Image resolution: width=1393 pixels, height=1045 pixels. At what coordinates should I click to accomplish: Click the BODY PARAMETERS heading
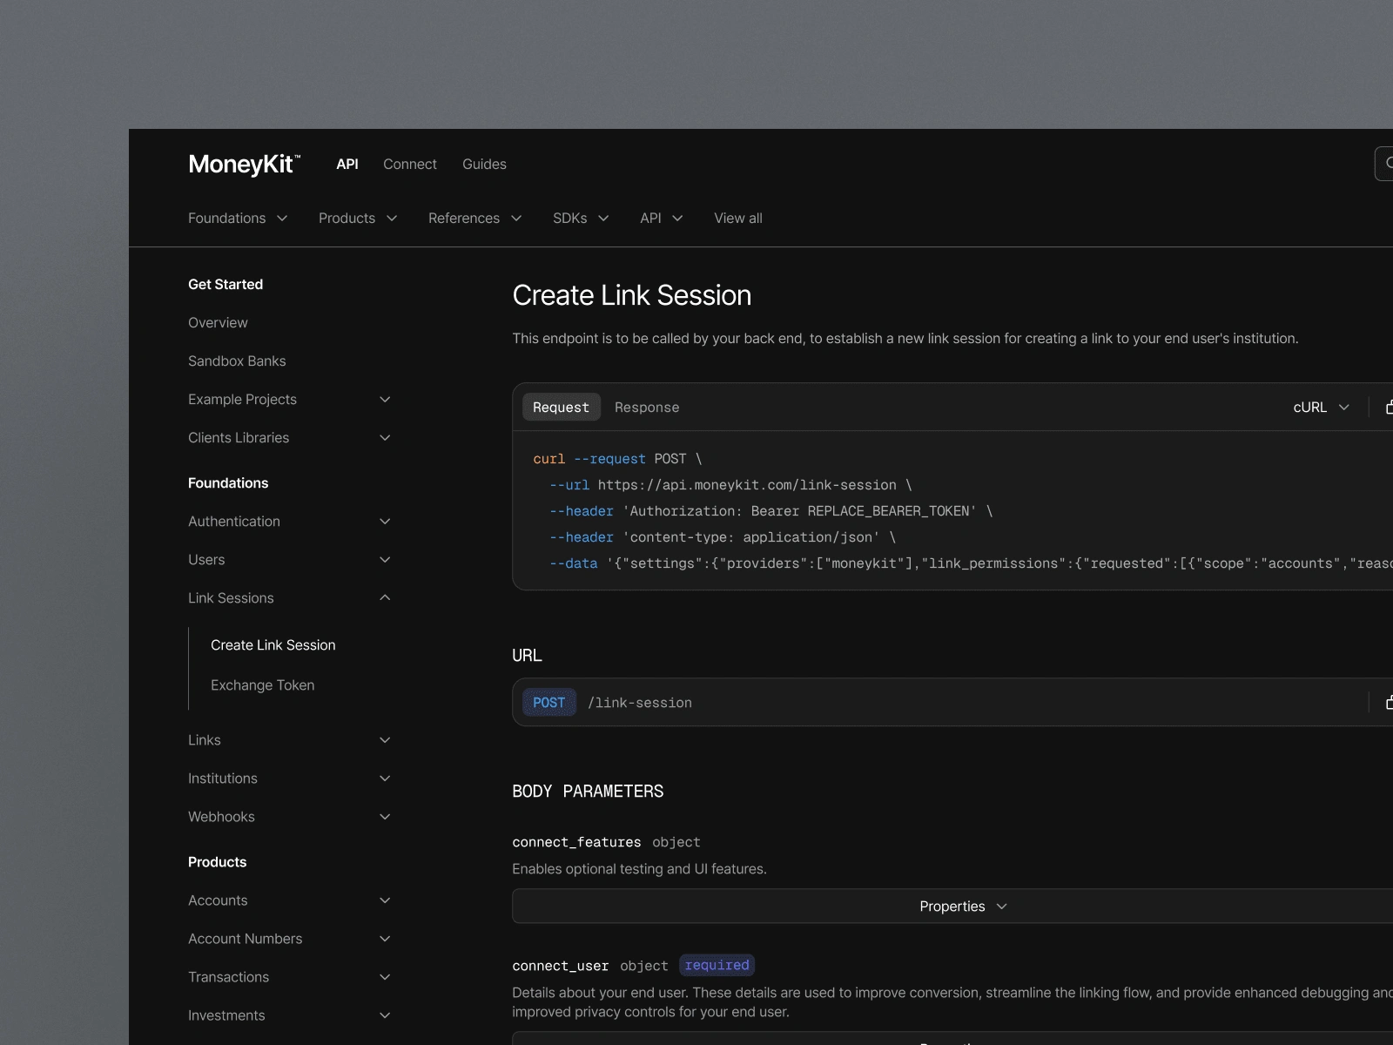tap(588, 791)
